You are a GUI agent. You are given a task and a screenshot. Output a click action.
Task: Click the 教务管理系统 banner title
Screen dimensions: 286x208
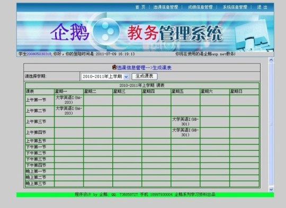point(175,33)
